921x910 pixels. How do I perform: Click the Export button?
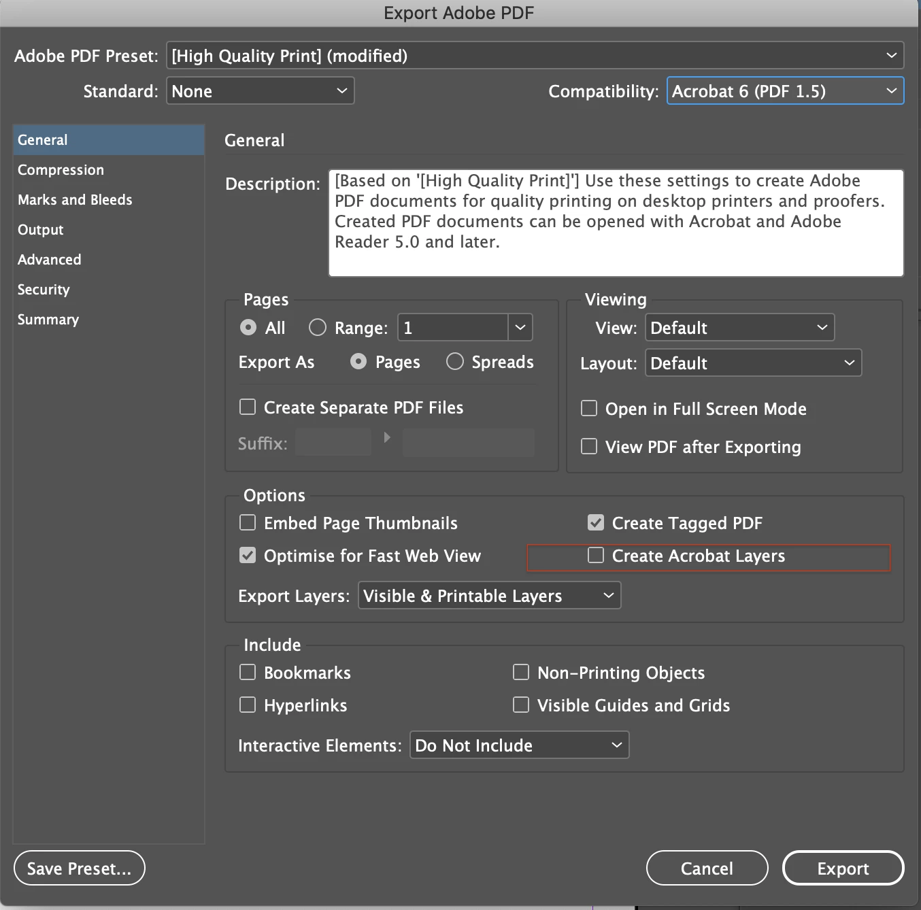pyautogui.click(x=843, y=868)
